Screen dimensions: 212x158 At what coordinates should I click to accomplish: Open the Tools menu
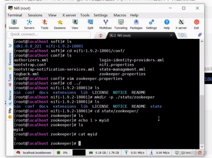pyautogui.click(x=85, y=15)
